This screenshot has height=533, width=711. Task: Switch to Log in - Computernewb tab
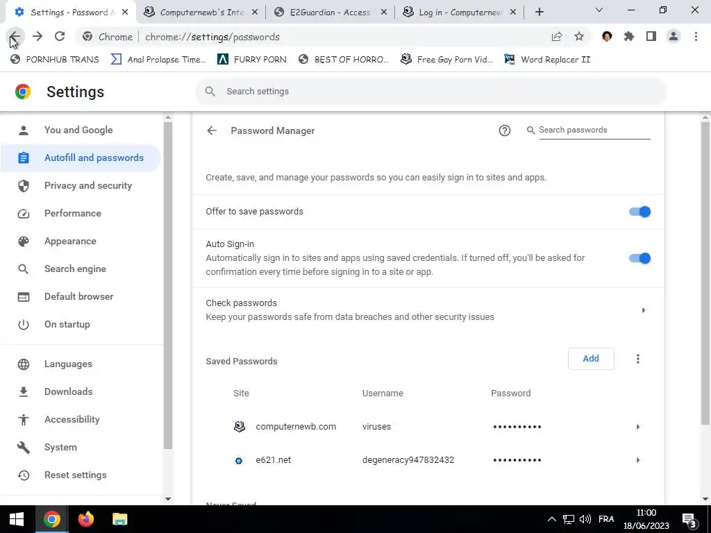(460, 12)
